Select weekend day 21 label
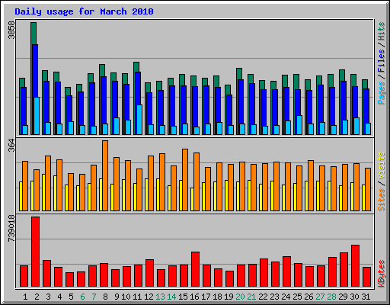The width and height of the screenshot is (390, 305). [x=251, y=297]
